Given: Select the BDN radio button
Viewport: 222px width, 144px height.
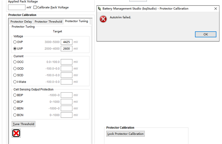Looking at the screenshot, I should (x=15, y=109).
